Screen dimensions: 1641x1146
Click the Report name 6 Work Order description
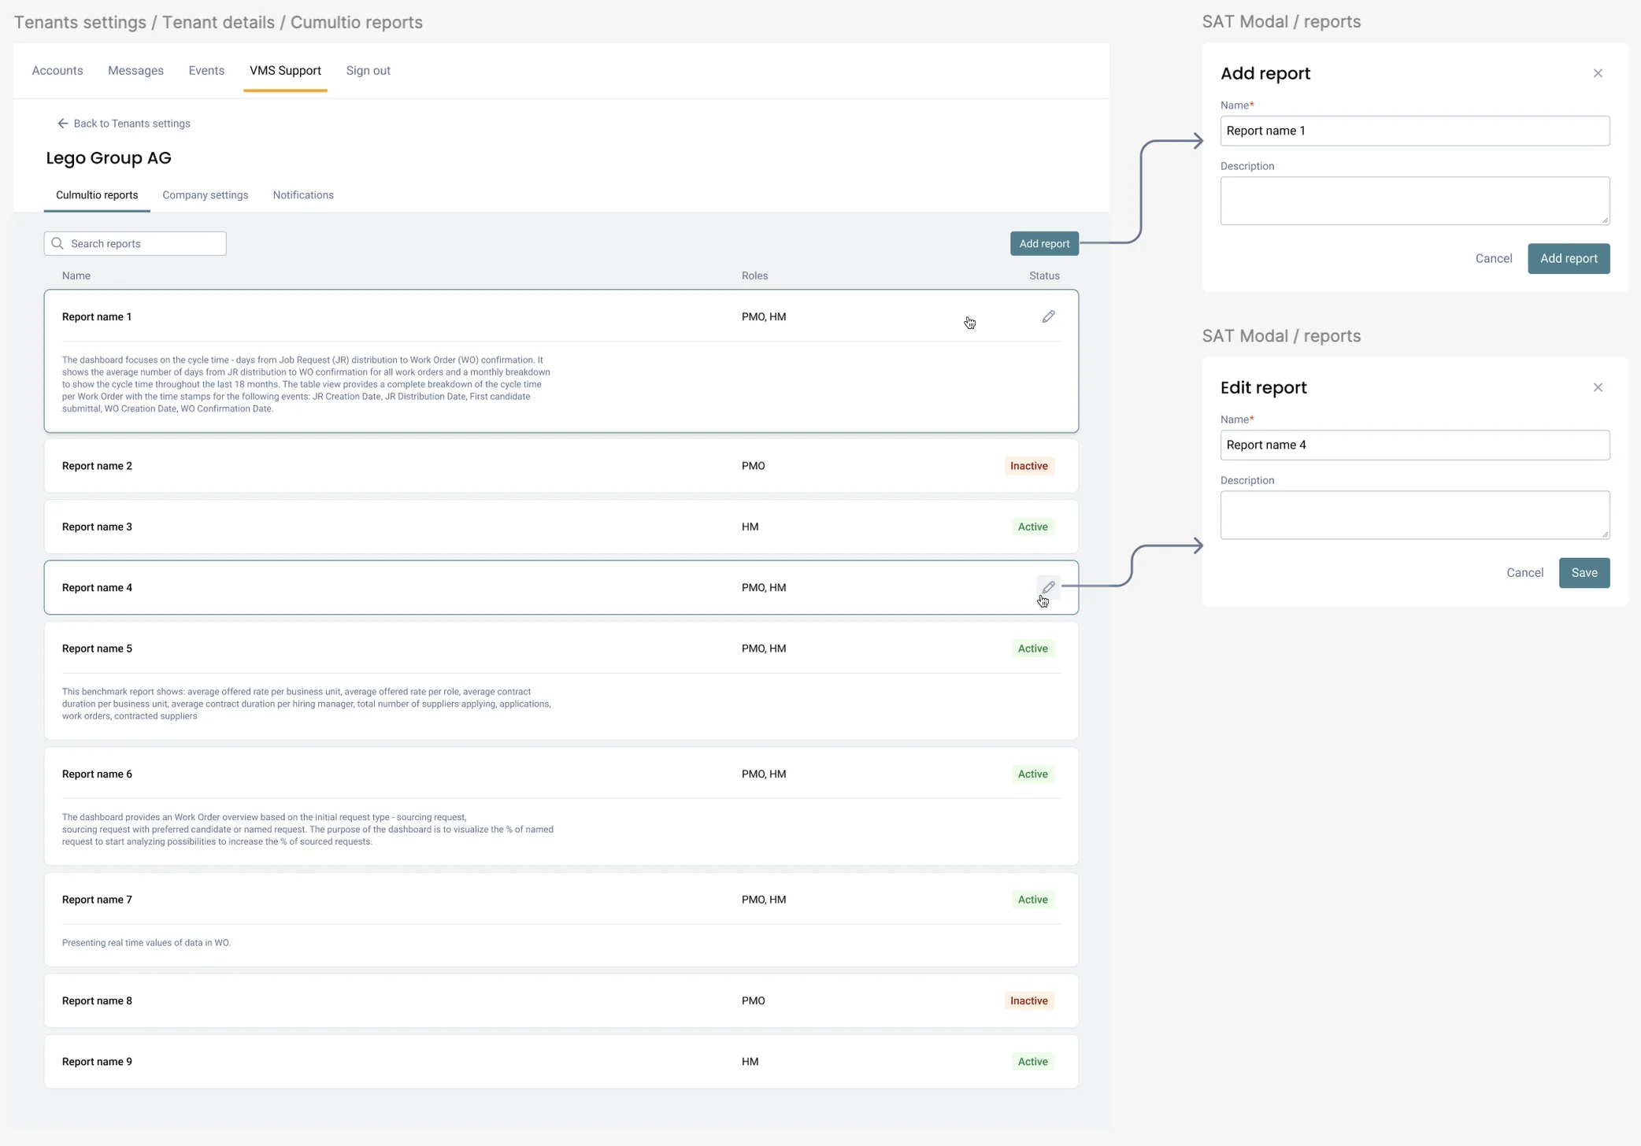[x=308, y=830]
